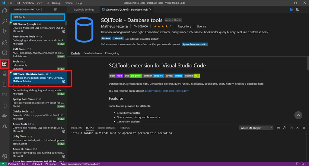Install React Native Tools extension
This screenshot has height=166, width=309.
click(61, 44)
